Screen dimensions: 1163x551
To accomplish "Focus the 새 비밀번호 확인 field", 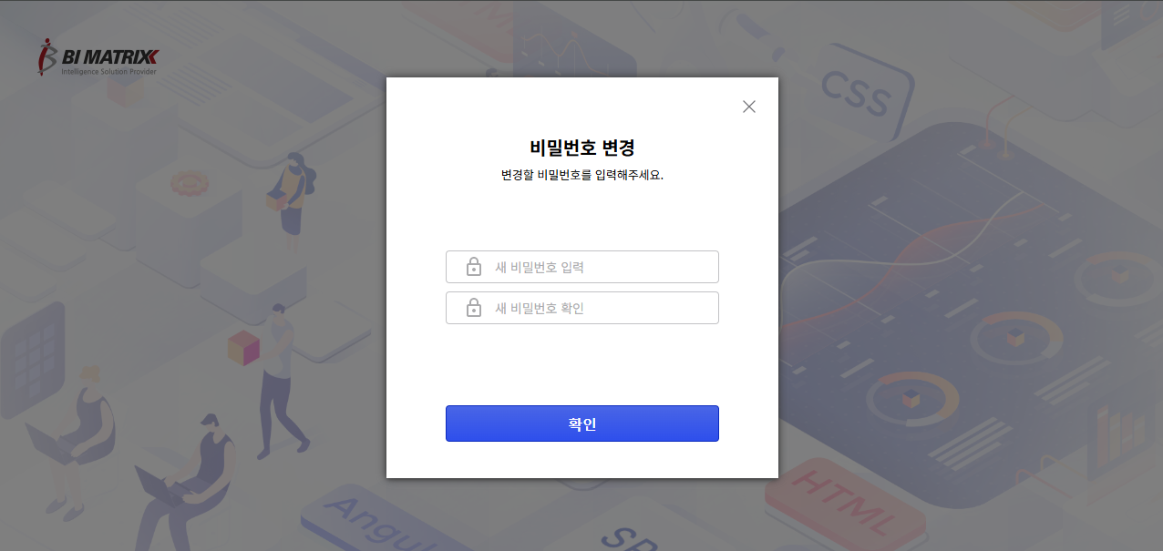I will coord(582,308).
